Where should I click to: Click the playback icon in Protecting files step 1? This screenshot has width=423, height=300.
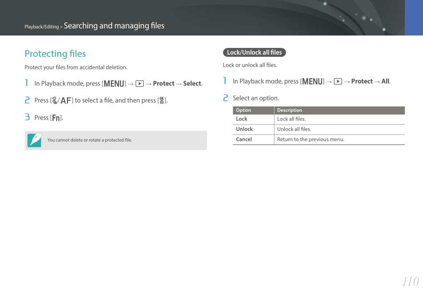coord(140,84)
